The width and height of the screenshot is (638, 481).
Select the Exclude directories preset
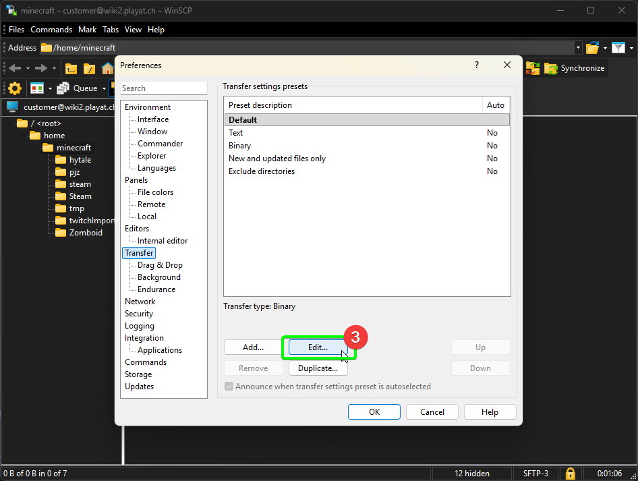367,171
